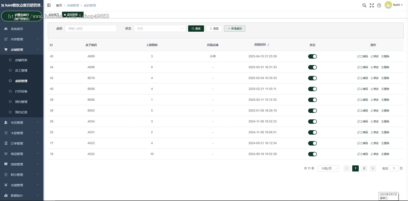Screen dimensions: 408x201
Task: Expand the 订单管理 menu chevron
Action: pyautogui.click(x=38, y=143)
